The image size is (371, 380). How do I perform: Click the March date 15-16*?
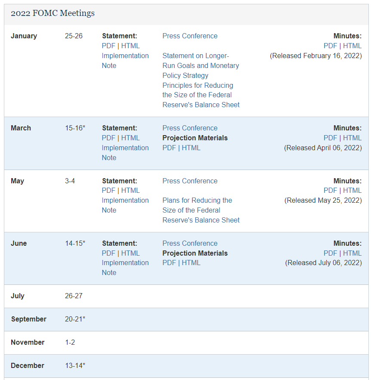(x=75, y=128)
